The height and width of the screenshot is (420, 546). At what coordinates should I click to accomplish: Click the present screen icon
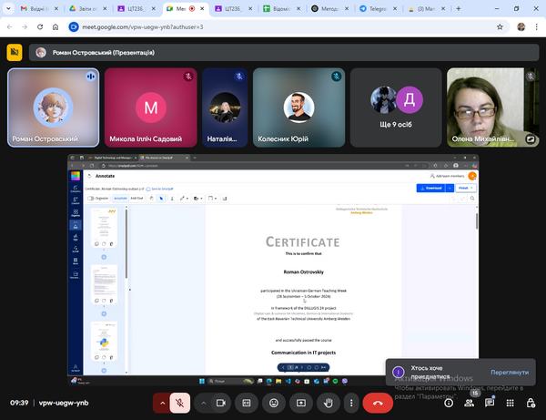(x=300, y=402)
